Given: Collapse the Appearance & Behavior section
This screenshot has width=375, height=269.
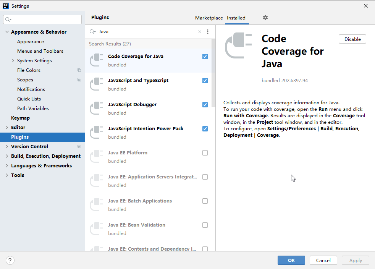Looking at the screenshot, I should click(6, 32).
